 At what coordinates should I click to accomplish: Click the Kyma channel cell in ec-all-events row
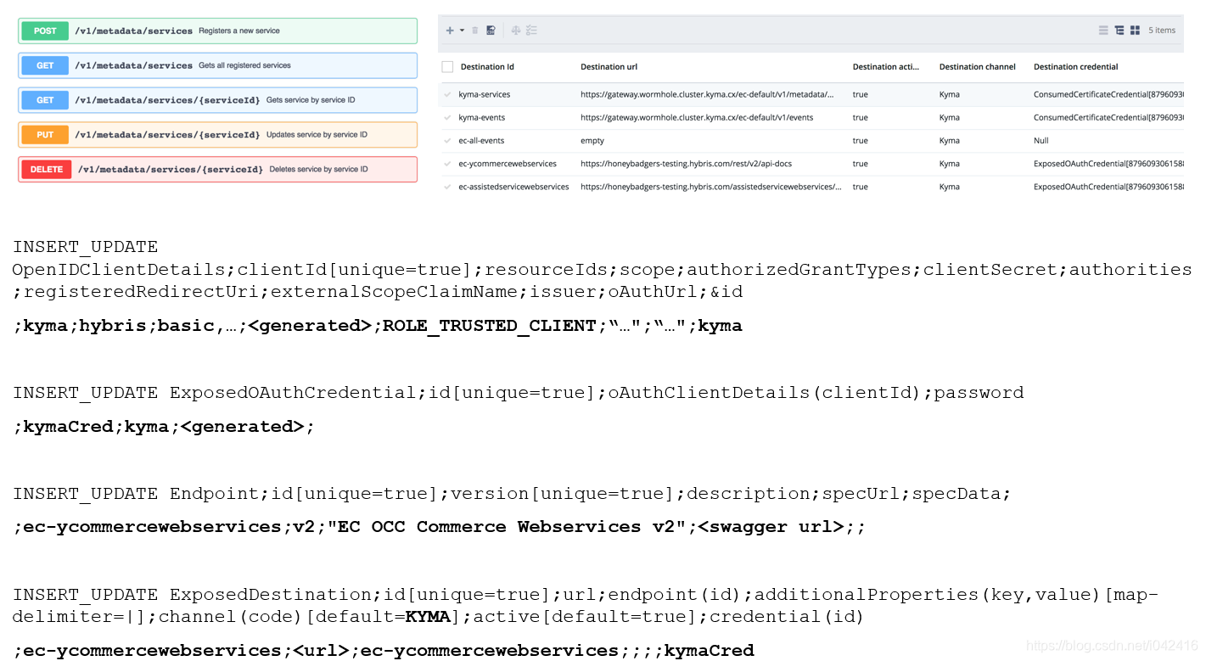click(x=949, y=141)
